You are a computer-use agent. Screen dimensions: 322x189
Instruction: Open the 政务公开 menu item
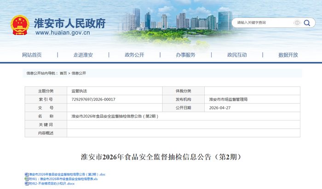[134, 55]
